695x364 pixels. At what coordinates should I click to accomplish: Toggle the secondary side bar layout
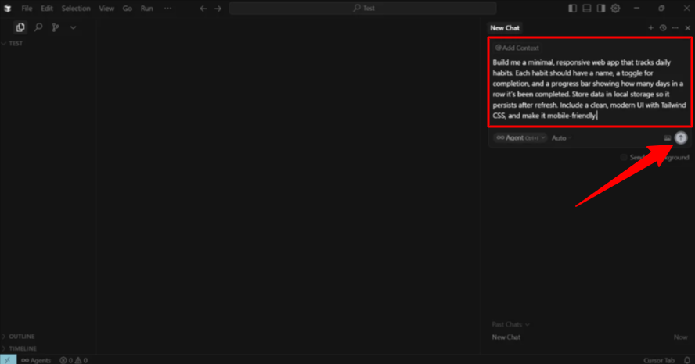pos(600,9)
